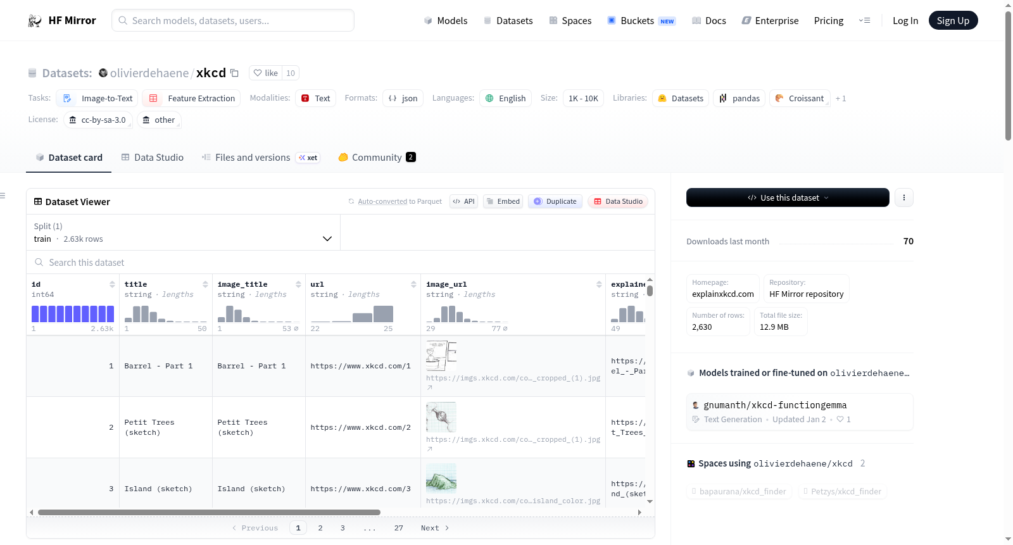1013x545 pixels.
Task: Click the url column length histogram
Action: [x=351, y=314]
